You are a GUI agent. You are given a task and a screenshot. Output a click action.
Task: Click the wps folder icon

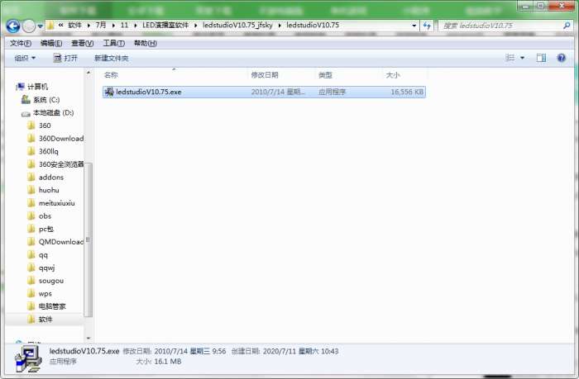click(31, 293)
